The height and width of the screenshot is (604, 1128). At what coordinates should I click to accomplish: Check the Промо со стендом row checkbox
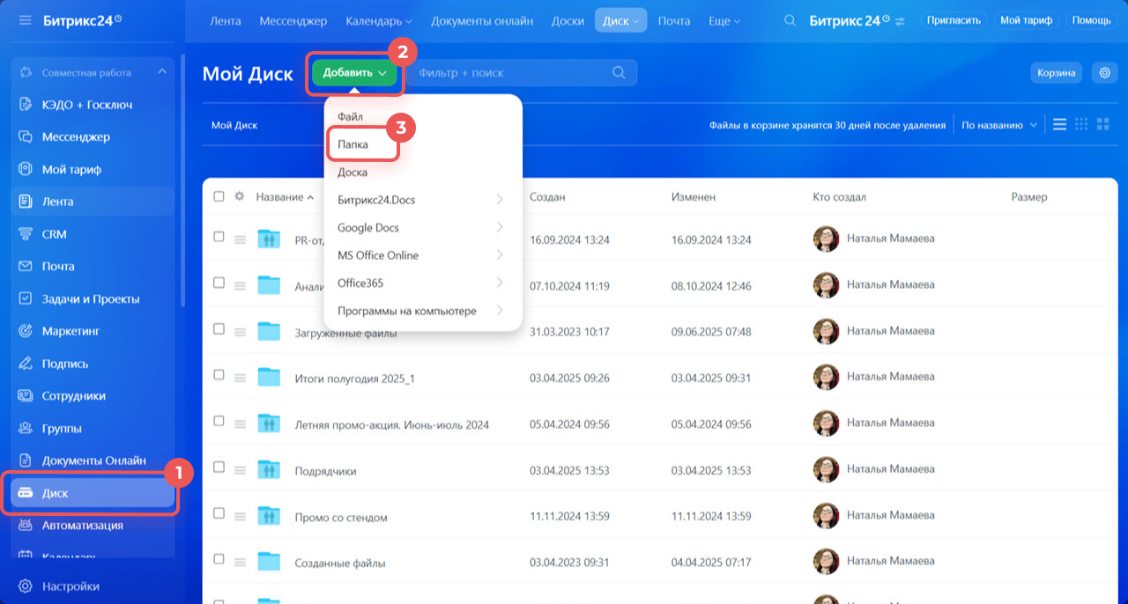tap(219, 514)
